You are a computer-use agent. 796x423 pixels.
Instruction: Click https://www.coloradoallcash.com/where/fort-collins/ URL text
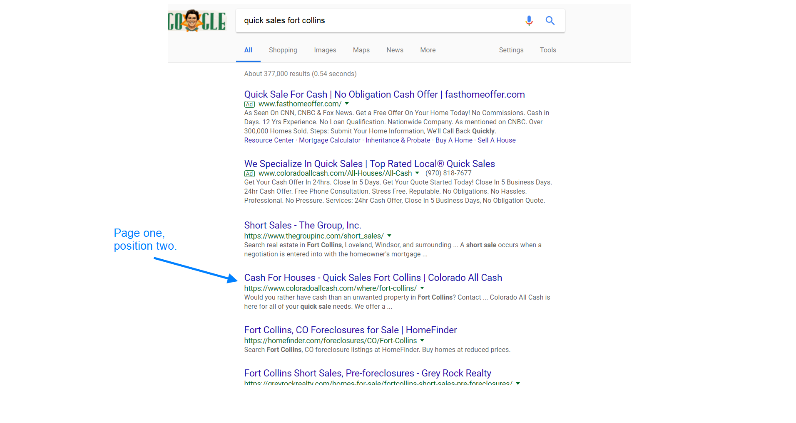click(330, 288)
